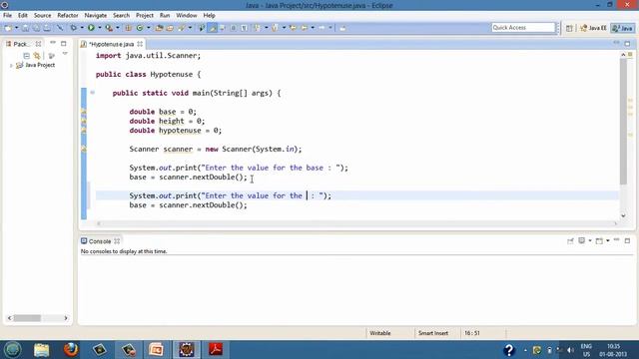The height and width of the screenshot is (359, 639).
Task: Click Collapse All in Package Explorer
Action: pos(27,56)
